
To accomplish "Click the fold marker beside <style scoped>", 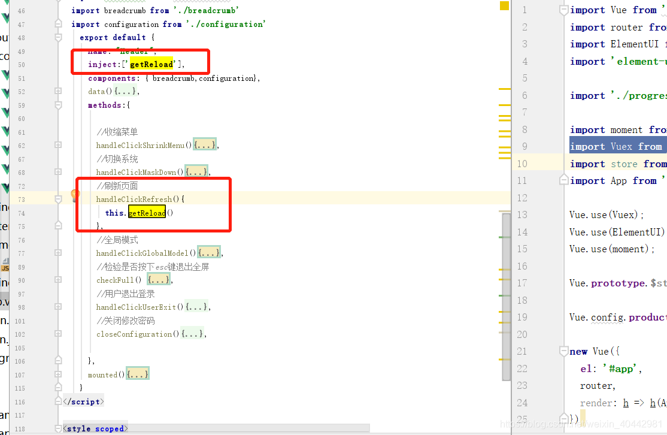I will click(x=58, y=428).
